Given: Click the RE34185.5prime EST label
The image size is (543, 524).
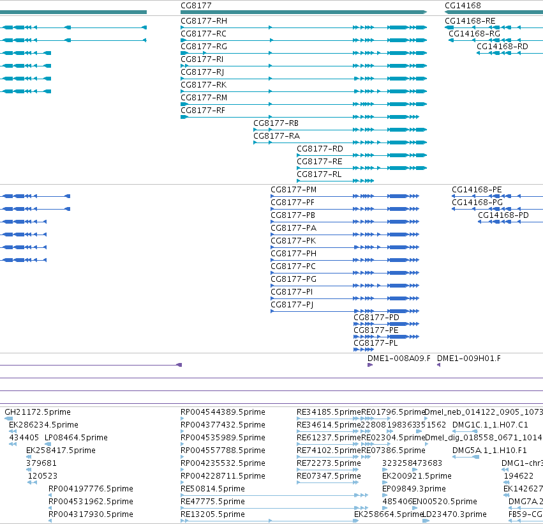Looking at the screenshot, I should click(329, 412).
